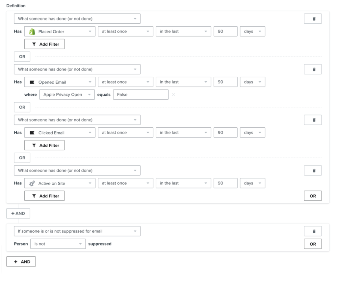This screenshot has height=281, width=337.
Task: Open days unit dropdown for Active on Site
Action: [x=252, y=183]
